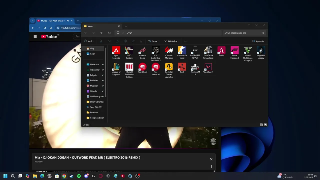Image resolution: width=320 pixels, height=180 pixels.
Task: Switch to large icons view in status bar
Action: pyautogui.click(x=265, y=125)
